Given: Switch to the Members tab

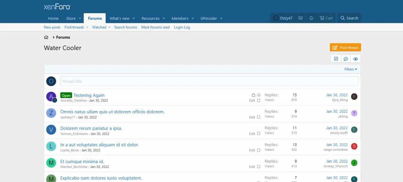Looking at the screenshot, I should pyautogui.click(x=180, y=19).
